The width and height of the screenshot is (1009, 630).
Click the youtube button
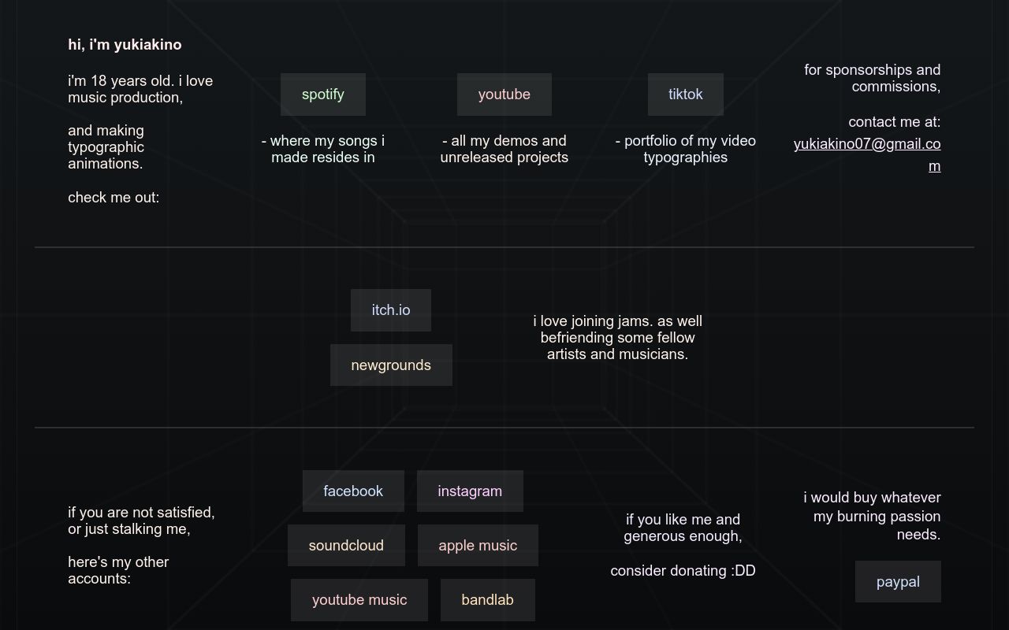[x=504, y=94]
